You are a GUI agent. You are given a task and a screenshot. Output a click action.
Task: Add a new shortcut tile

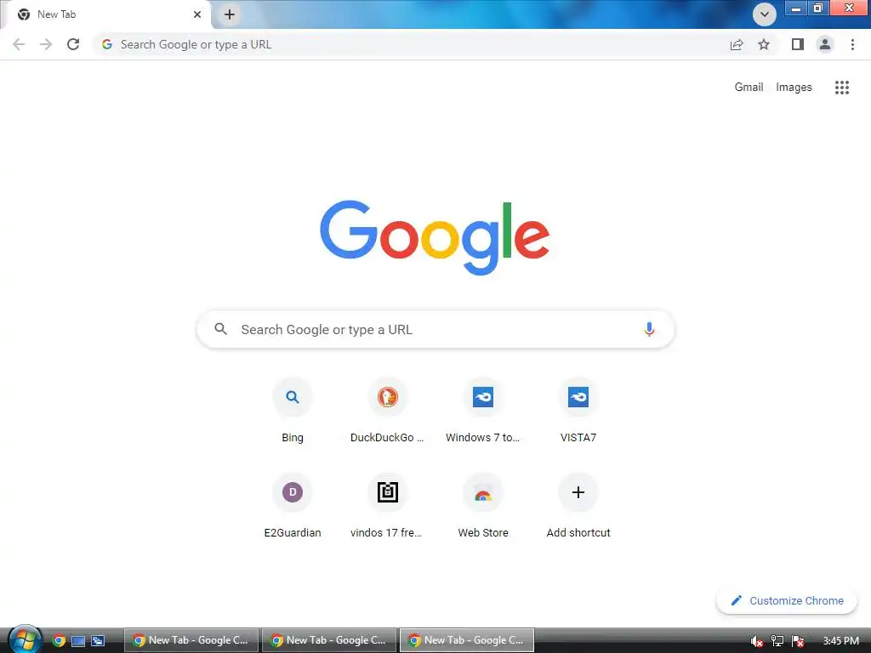[x=578, y=506]
